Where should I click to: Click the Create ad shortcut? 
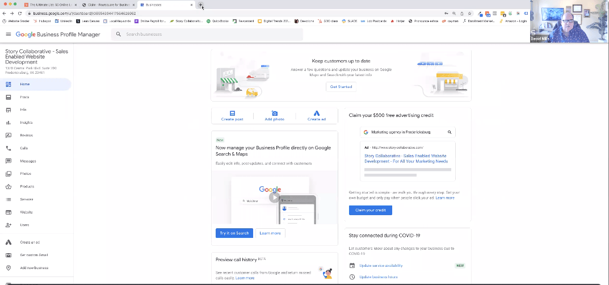tap(317, 116)
